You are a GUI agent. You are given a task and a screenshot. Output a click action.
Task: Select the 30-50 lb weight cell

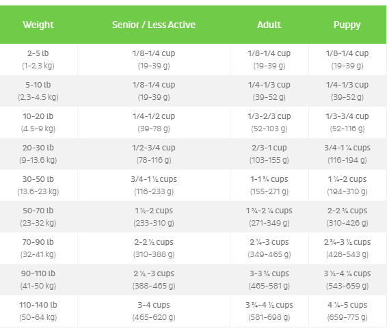(x=38, y=185)
